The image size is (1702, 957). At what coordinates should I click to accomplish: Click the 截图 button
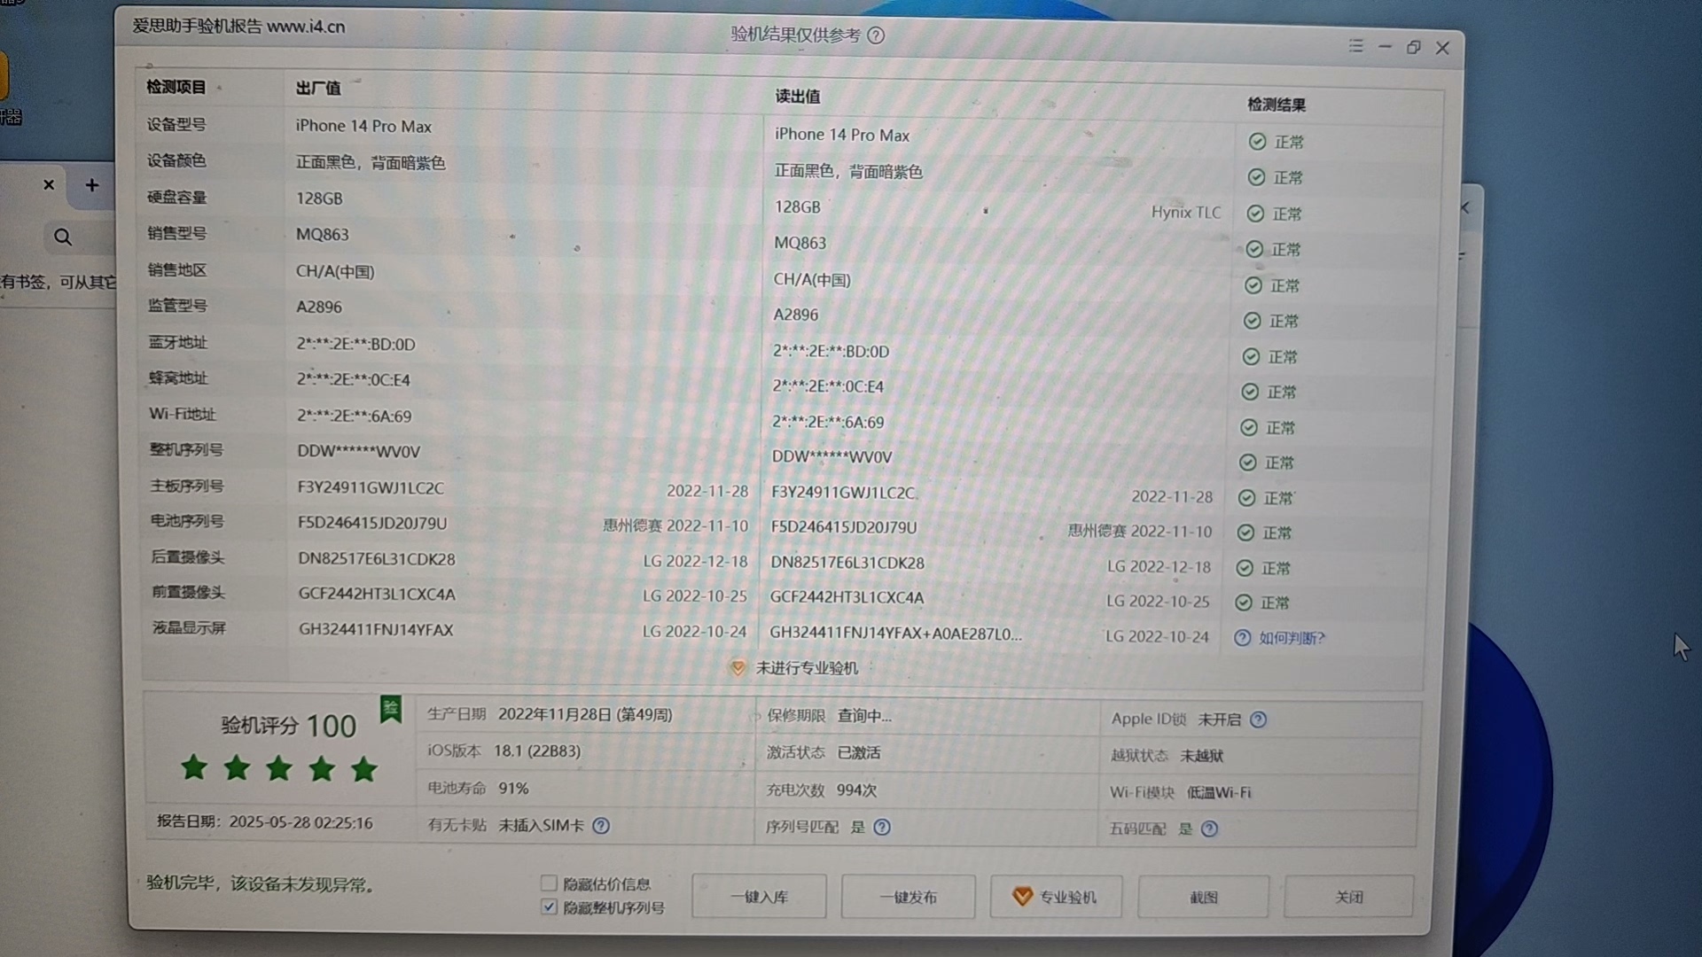[1203, 898]
